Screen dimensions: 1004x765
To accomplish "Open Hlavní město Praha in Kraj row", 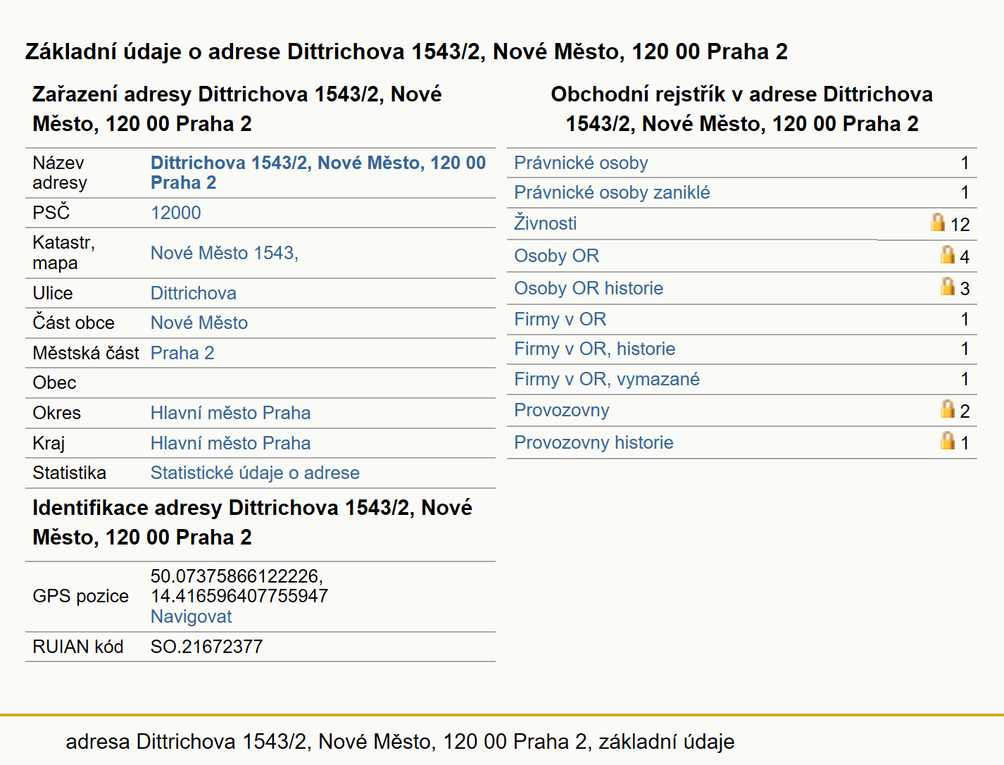I will [230, 443].
